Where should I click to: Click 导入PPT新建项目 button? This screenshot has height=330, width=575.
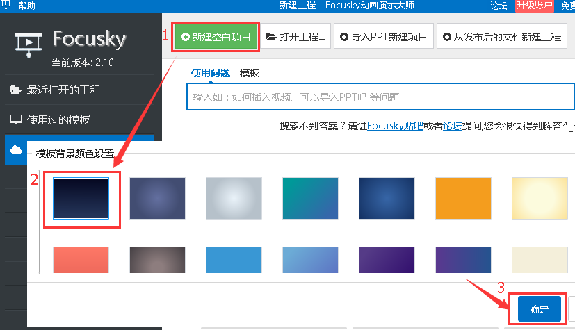tap(384, 37)
